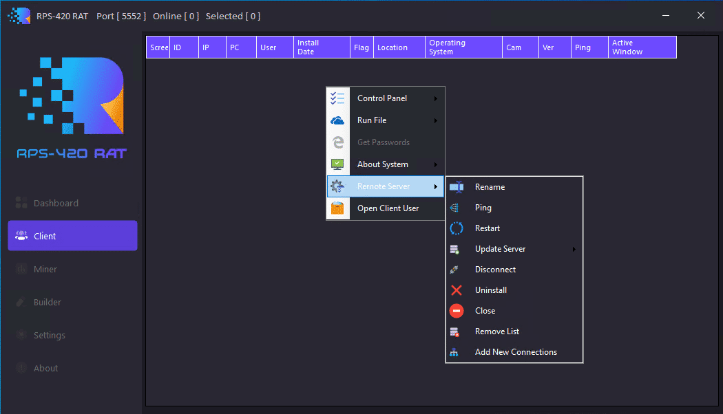Click the Remove List icon

(x=454, y=331)
